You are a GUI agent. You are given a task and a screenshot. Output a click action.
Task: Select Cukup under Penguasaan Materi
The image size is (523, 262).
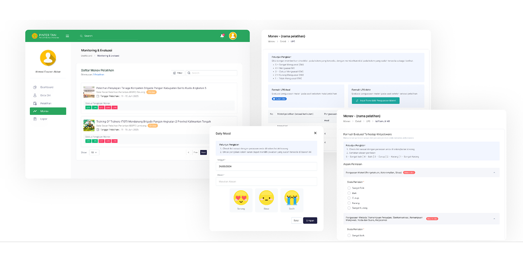coord(349,198)
